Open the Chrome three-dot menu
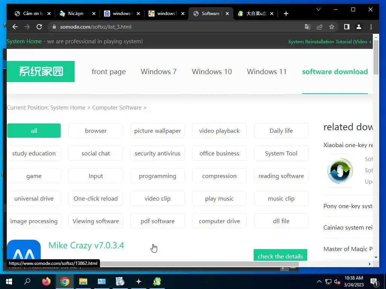This screenshot has height=289, width=386. point(371,27)
